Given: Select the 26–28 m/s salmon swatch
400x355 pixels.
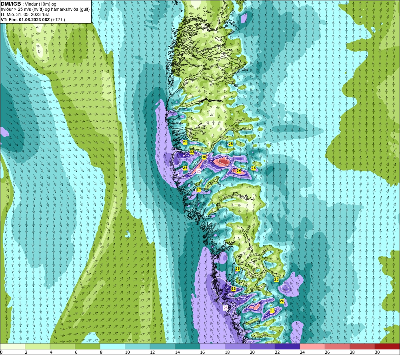Looking at the screenshot, I should (338, 347).
